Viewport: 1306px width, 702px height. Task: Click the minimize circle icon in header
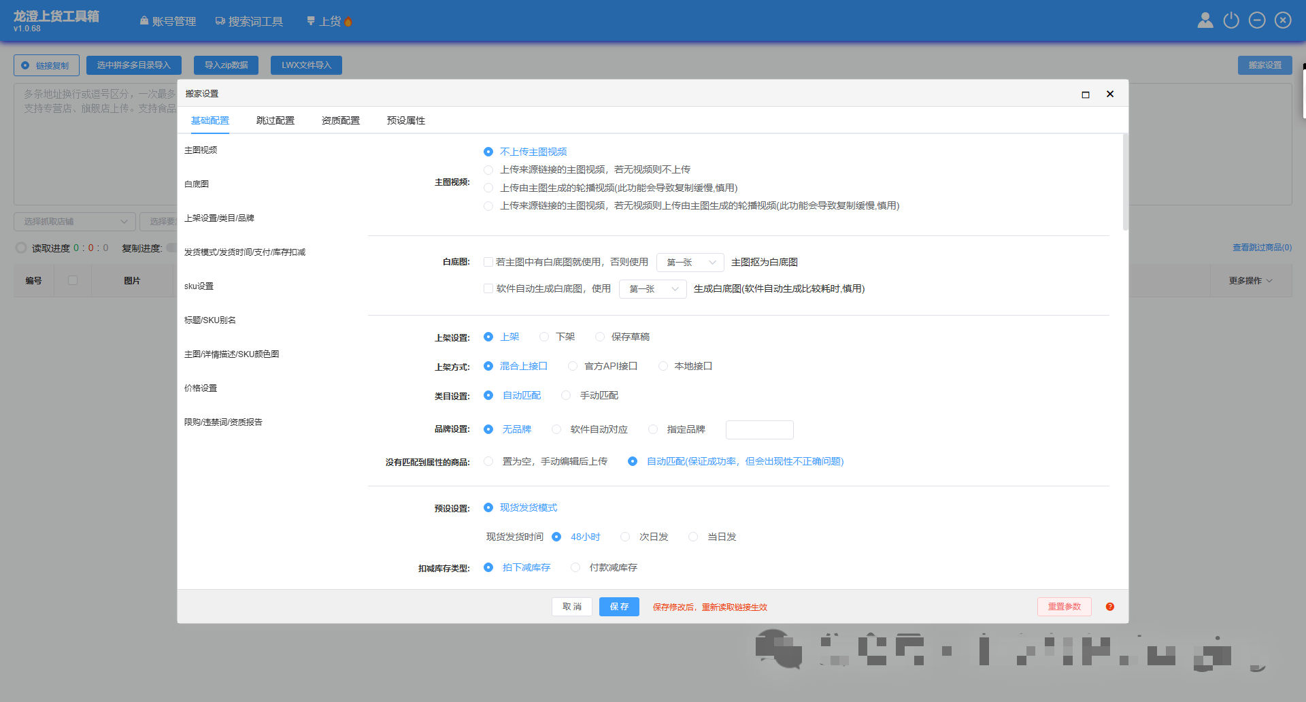coord(1257,20)
